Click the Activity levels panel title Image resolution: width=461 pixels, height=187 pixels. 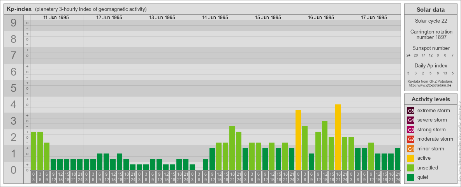[x=431, y=99]
